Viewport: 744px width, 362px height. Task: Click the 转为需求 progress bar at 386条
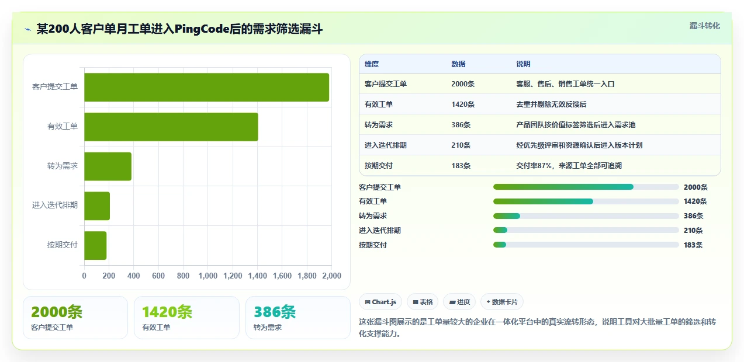pyautogui.click(x=586, y=216)
